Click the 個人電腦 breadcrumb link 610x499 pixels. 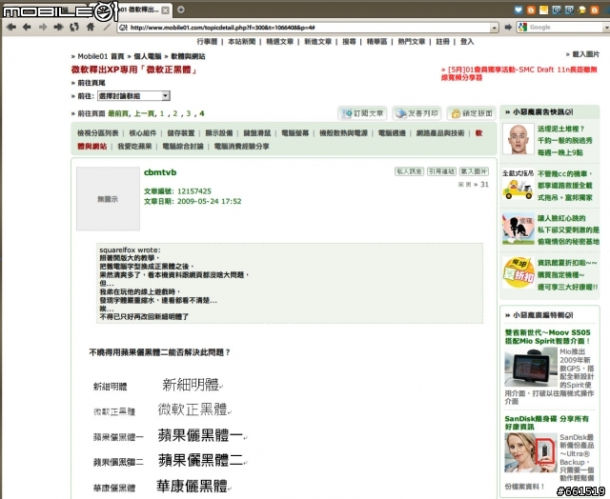coord(148,56)
